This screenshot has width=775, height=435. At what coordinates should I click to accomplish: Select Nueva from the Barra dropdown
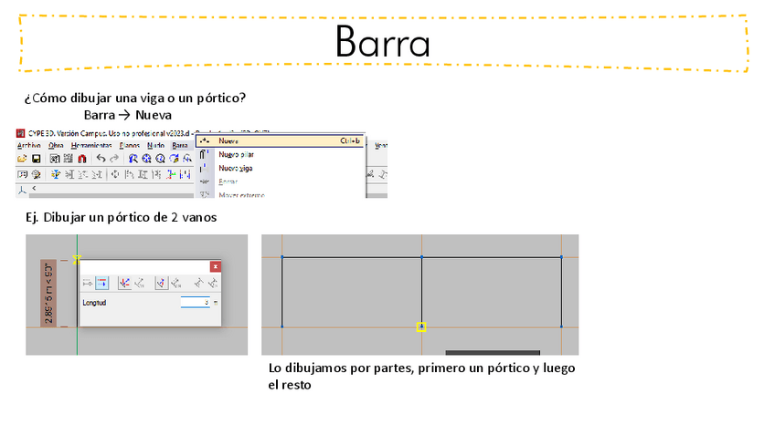228,141
